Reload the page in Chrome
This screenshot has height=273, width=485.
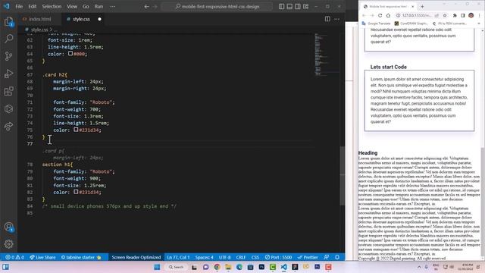point(380,15)
